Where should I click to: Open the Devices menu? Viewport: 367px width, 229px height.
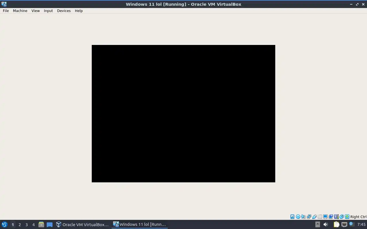click(x=64, y=11)
